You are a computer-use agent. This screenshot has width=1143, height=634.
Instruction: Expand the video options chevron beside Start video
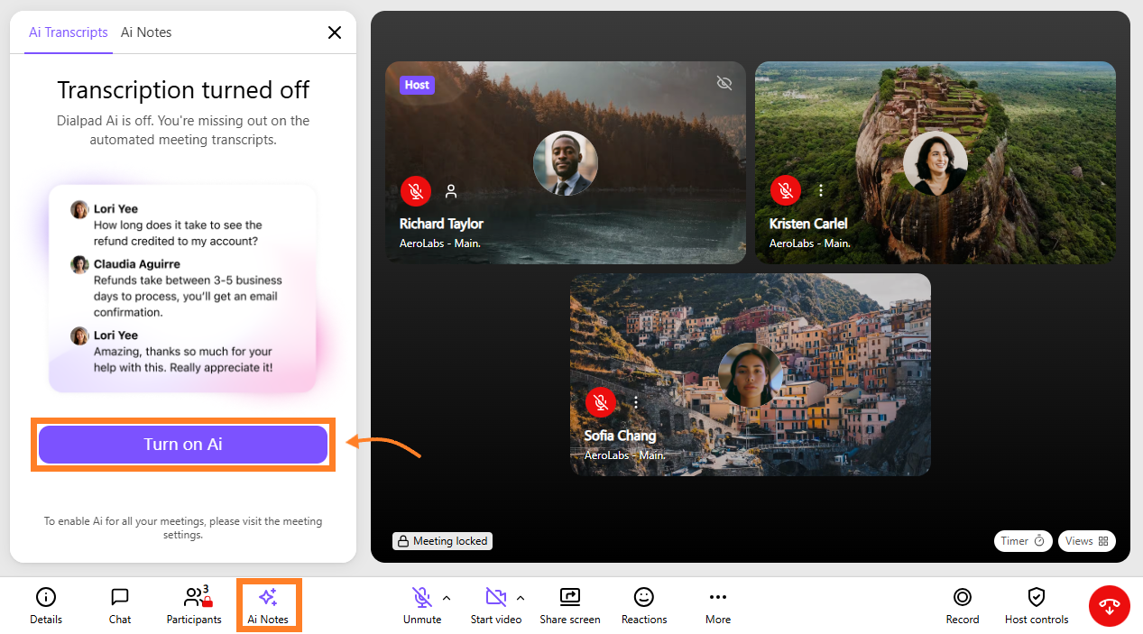(x=521, y=597)
